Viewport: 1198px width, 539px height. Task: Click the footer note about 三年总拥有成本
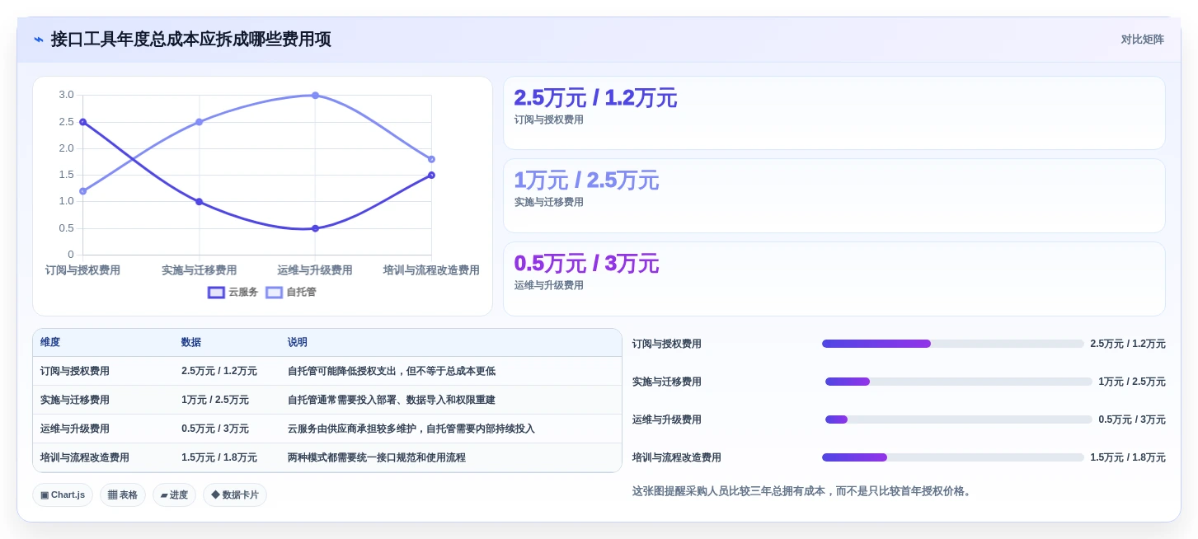tap(803, 491)
